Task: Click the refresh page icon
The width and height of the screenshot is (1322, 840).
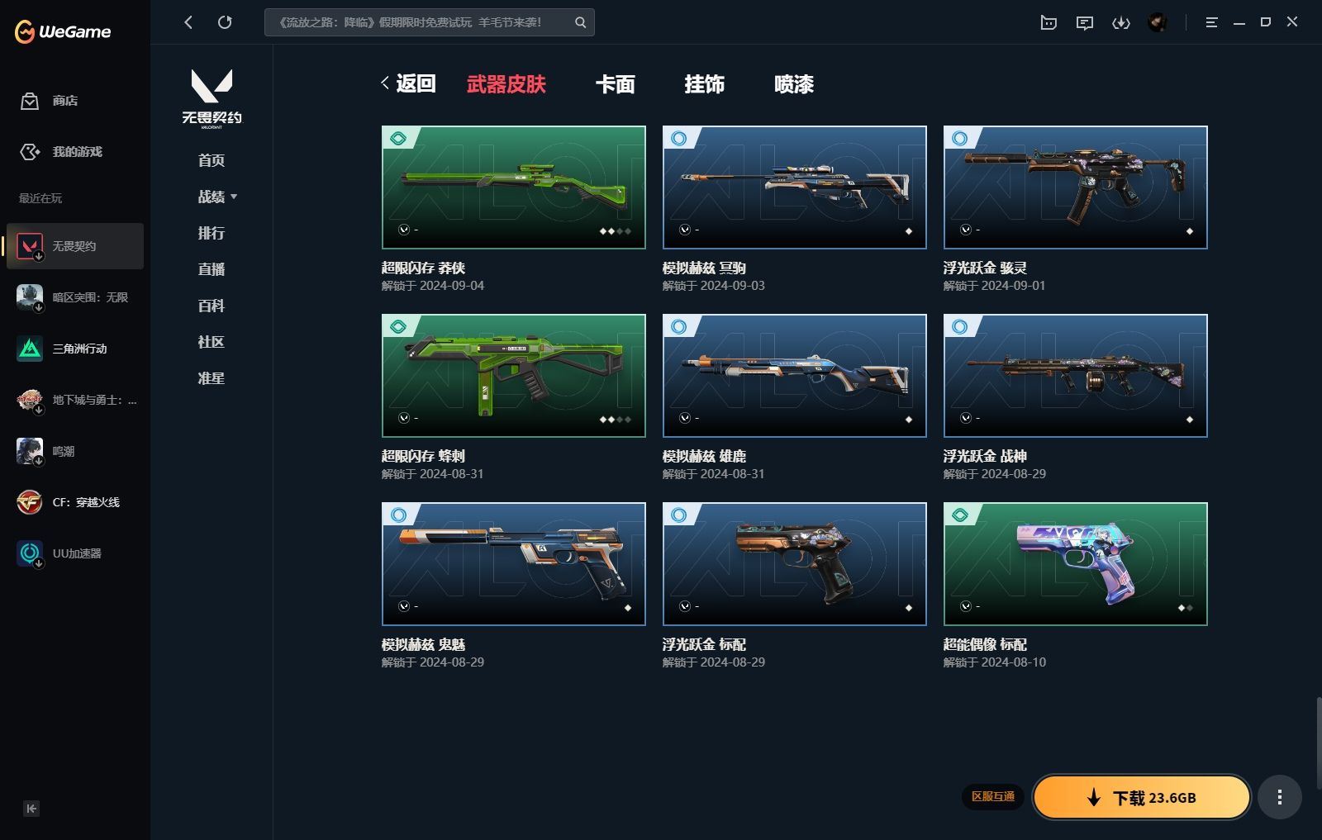Action: [225, 22]
